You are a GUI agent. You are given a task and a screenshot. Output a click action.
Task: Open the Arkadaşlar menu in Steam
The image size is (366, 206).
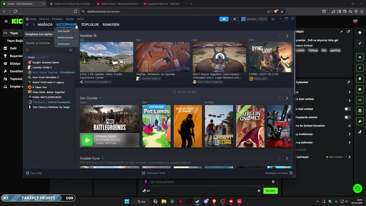[57, 19]
